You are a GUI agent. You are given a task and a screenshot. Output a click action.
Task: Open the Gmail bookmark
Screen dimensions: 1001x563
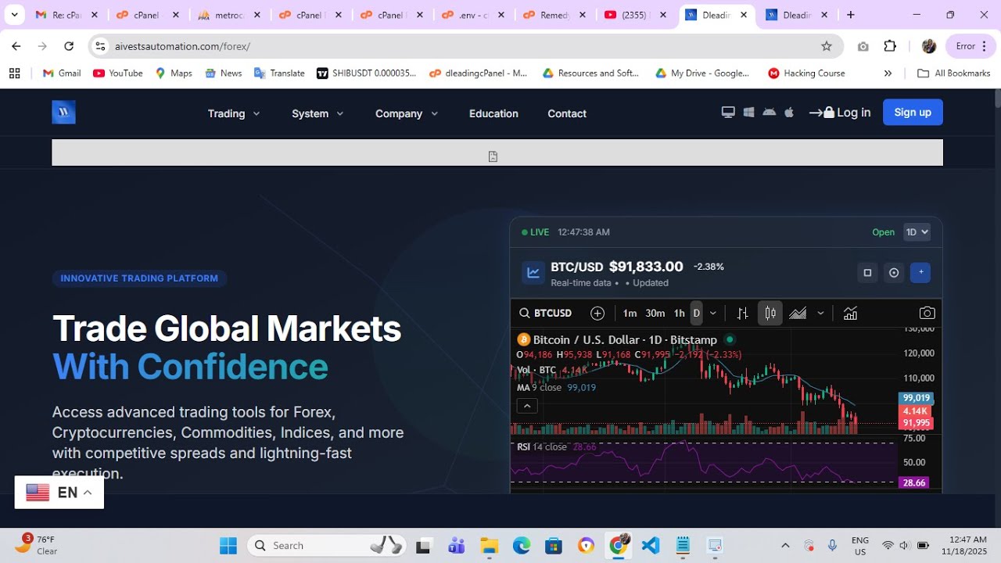click(x=62, y=74)
